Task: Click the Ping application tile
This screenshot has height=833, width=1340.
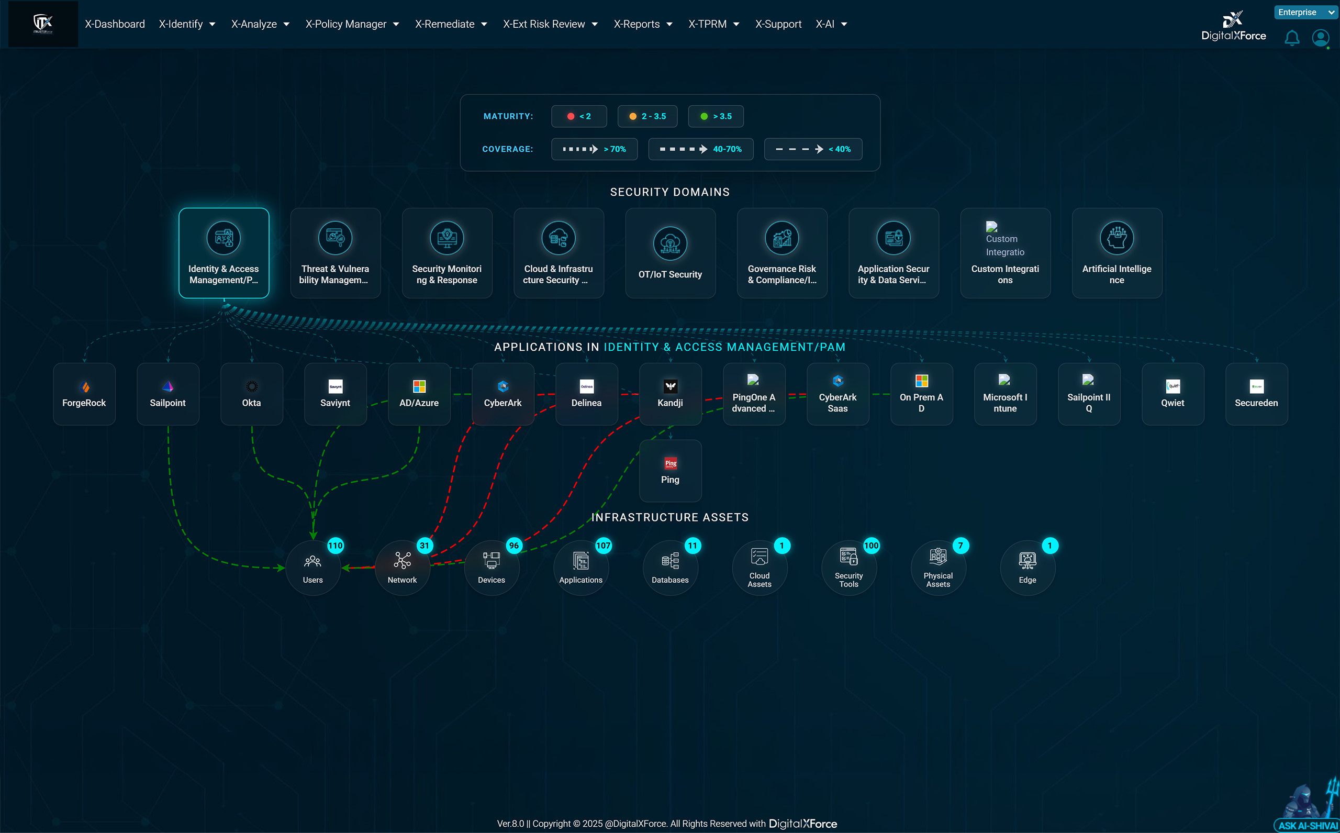Action: (669, 471)
